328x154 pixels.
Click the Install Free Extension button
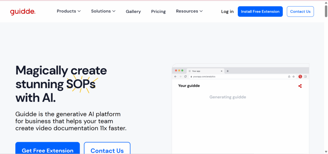coord(260,12)
